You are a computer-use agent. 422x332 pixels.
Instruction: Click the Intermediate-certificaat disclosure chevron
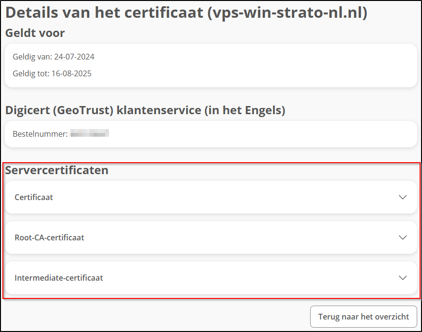[403, 278]
